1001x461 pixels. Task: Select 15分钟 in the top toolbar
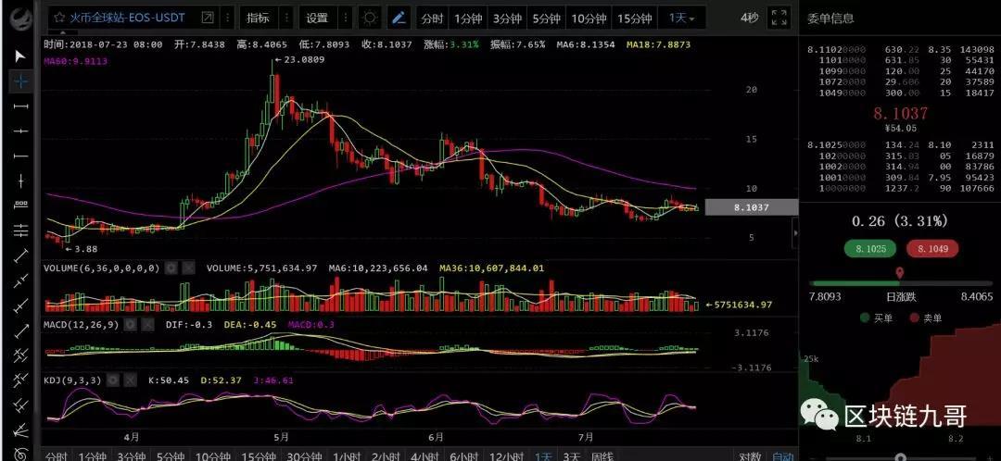click(634, 19)
